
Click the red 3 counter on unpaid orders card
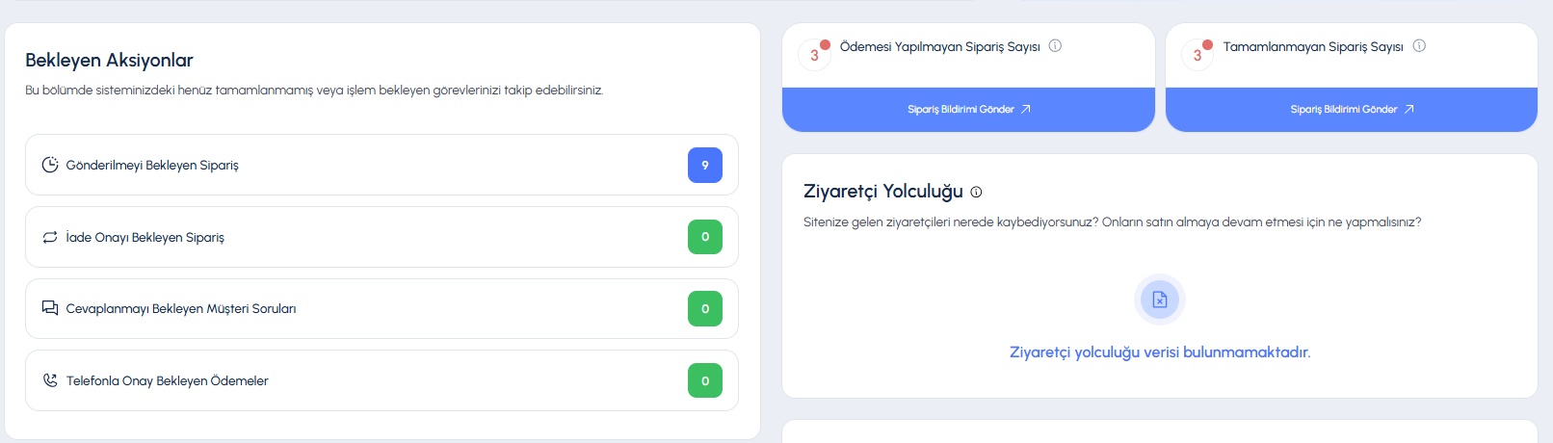(815, 54)
